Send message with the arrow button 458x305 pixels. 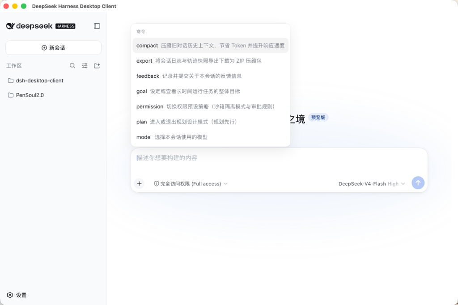[418, 183]
